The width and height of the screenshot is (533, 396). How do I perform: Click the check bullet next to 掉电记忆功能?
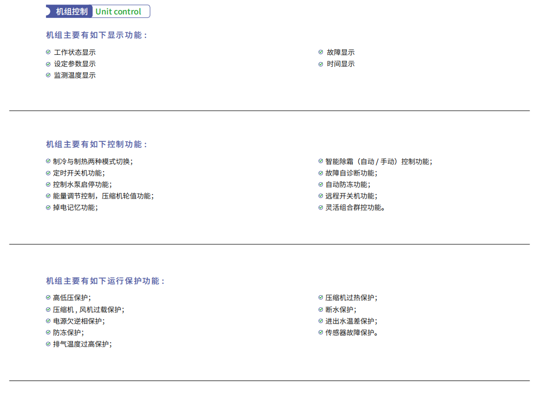(48, 207)
